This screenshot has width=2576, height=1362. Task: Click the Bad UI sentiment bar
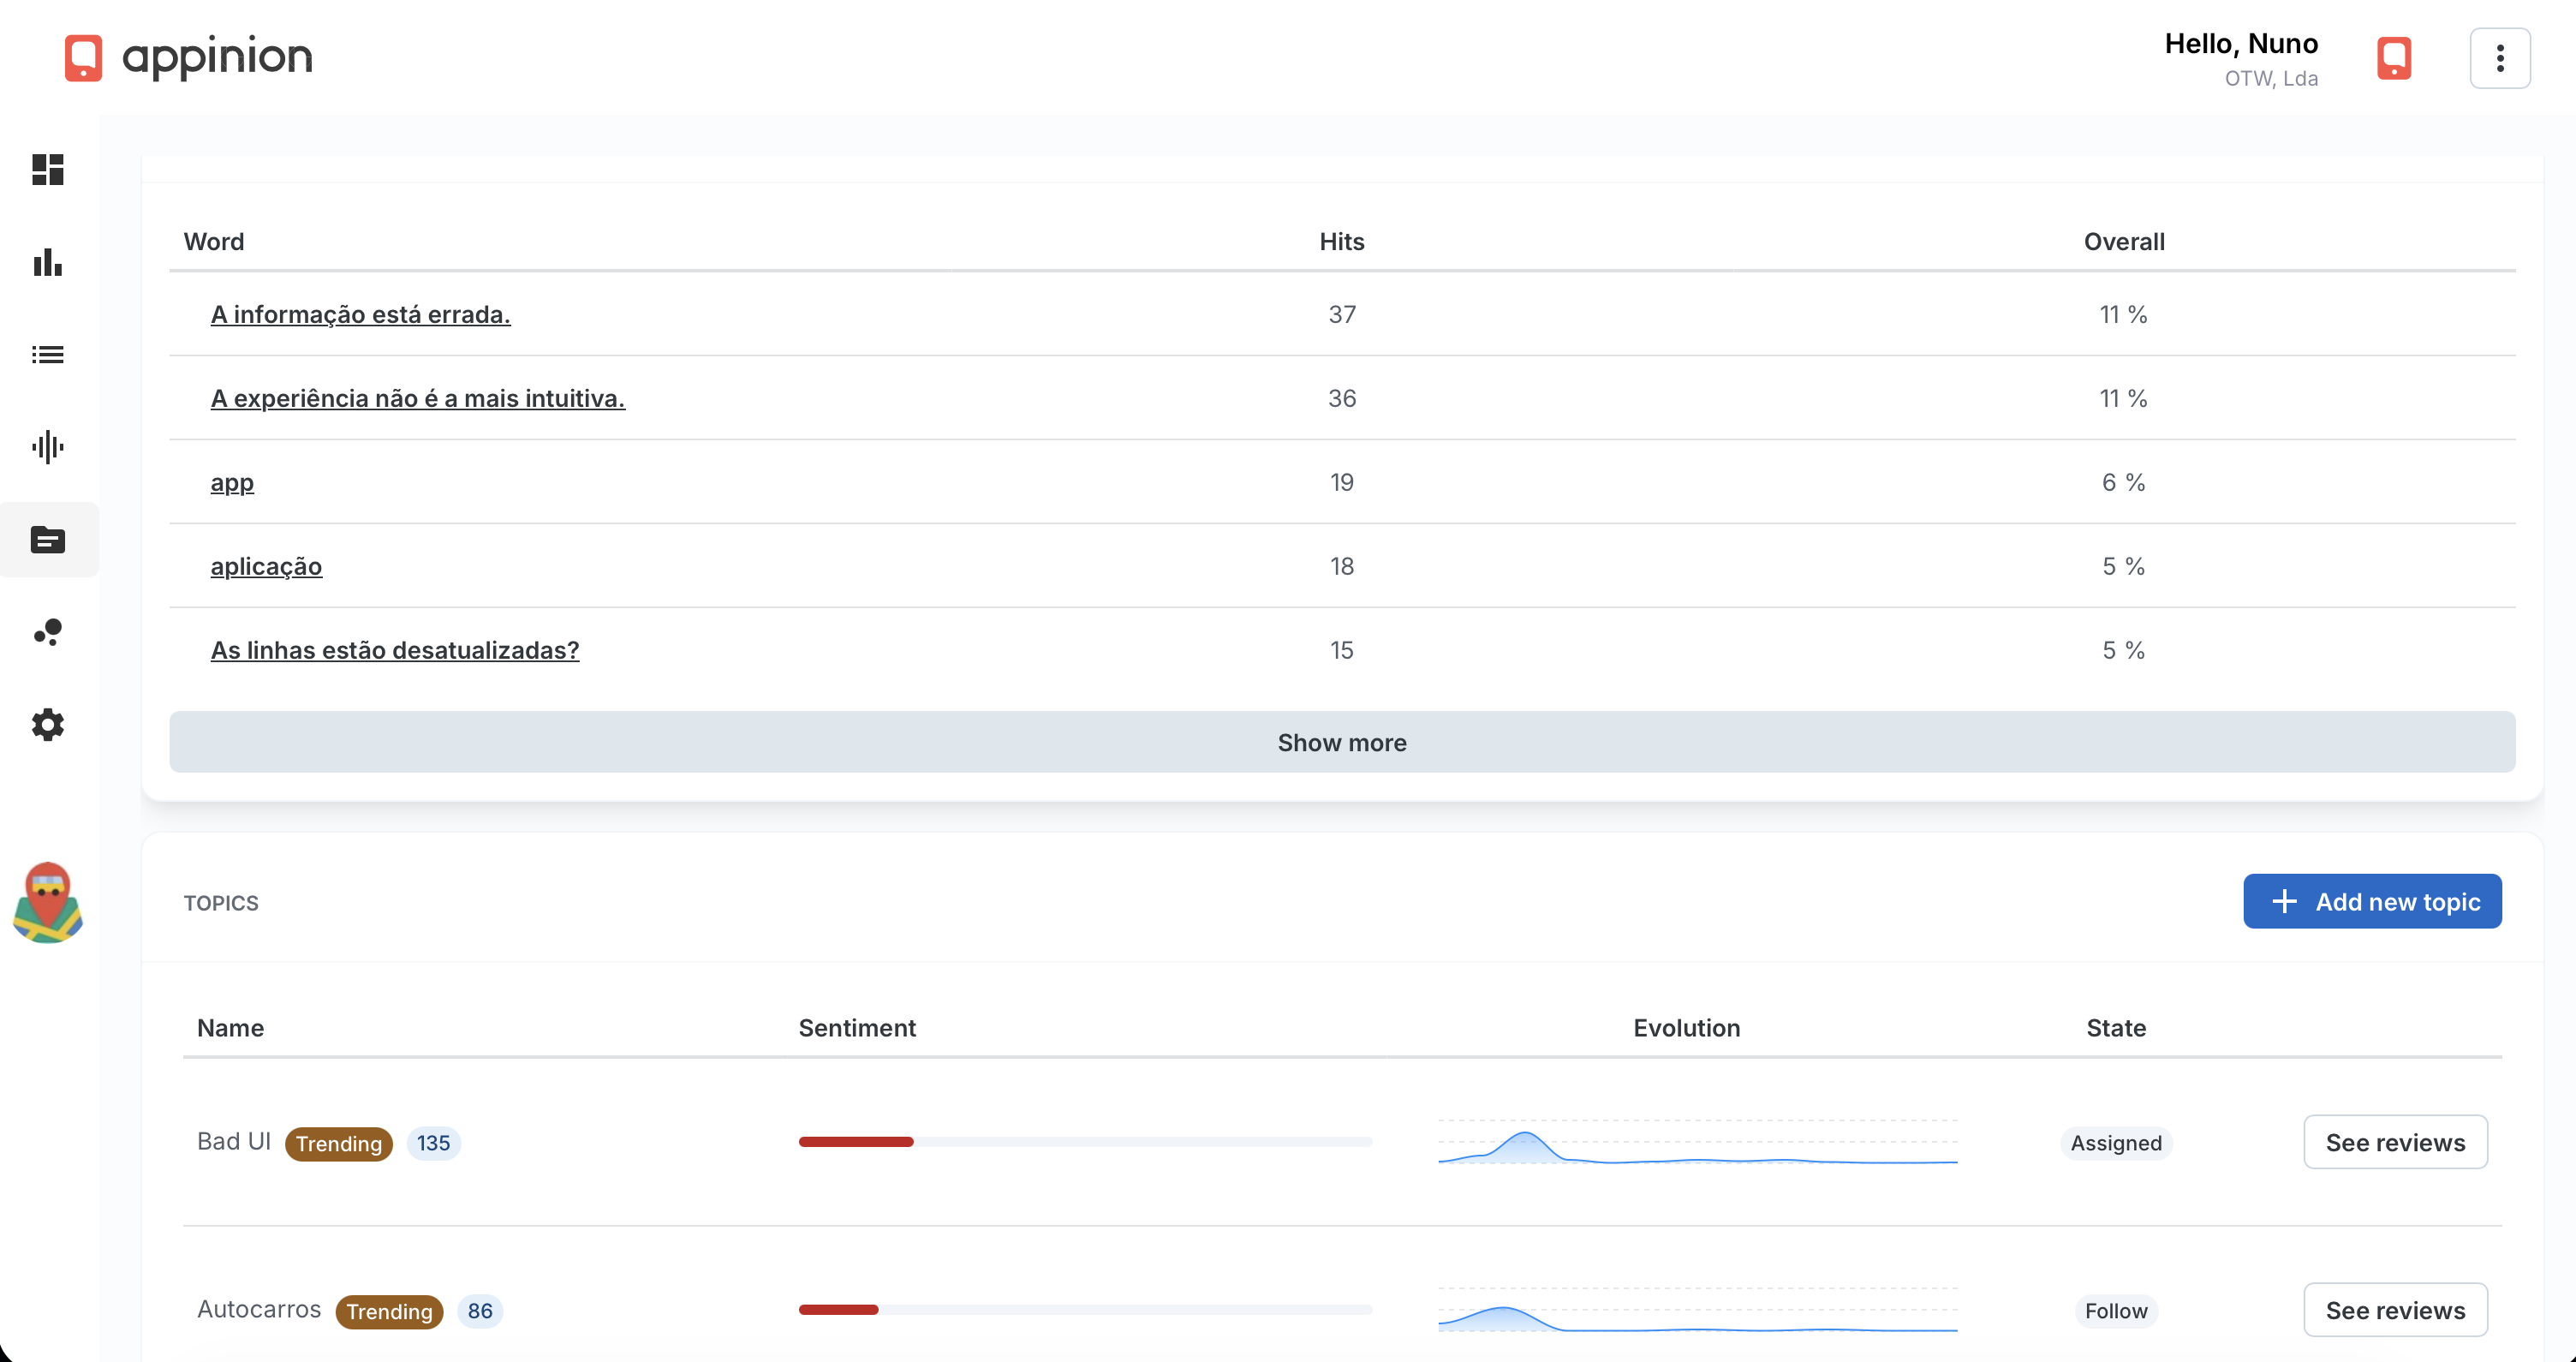[1085, 1142]
